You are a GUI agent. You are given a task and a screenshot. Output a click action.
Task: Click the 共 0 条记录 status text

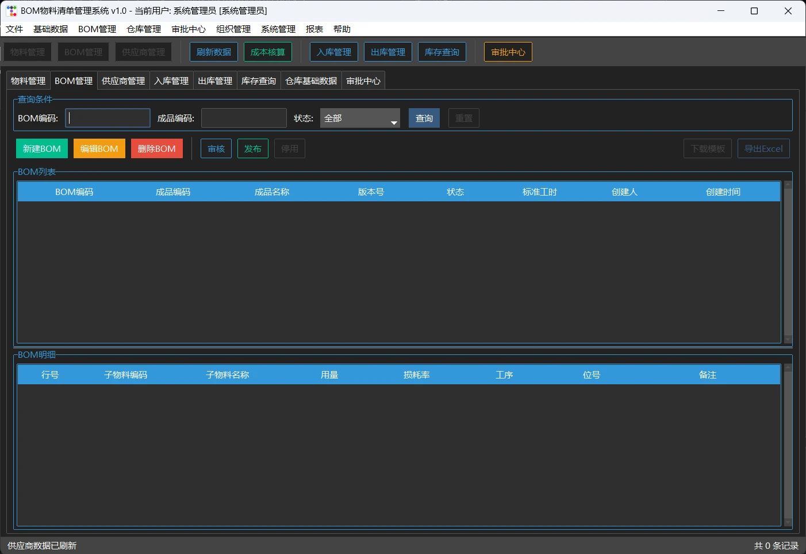click(x=776, y=546)
